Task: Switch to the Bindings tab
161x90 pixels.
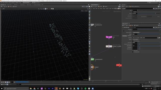Action: coord(129,36)
